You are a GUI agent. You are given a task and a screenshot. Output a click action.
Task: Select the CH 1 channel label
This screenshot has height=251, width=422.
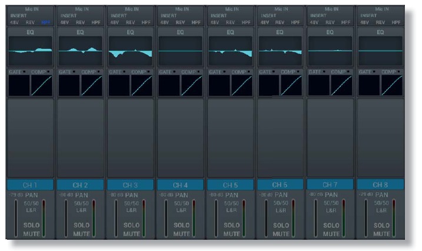[30, 185]
